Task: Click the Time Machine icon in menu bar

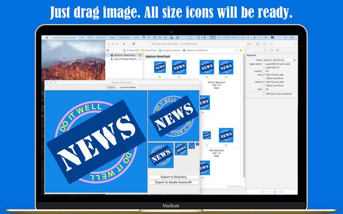Action: 260,38
